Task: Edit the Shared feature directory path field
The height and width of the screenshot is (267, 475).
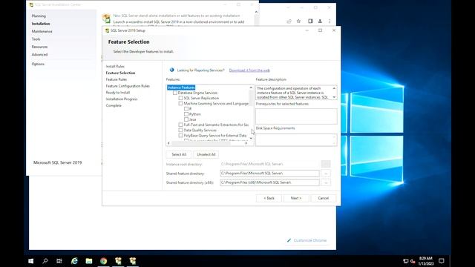Action: [x=269, y=174]
